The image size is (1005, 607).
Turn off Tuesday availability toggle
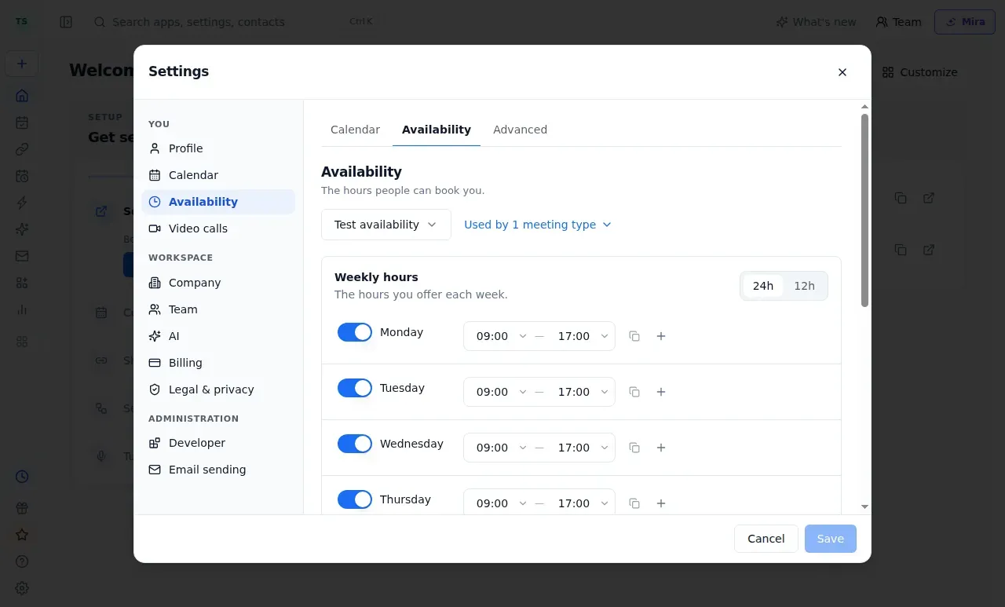point(355,388)
